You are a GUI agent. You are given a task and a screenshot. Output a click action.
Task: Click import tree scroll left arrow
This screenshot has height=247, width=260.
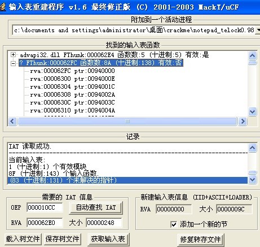(12, 121)
